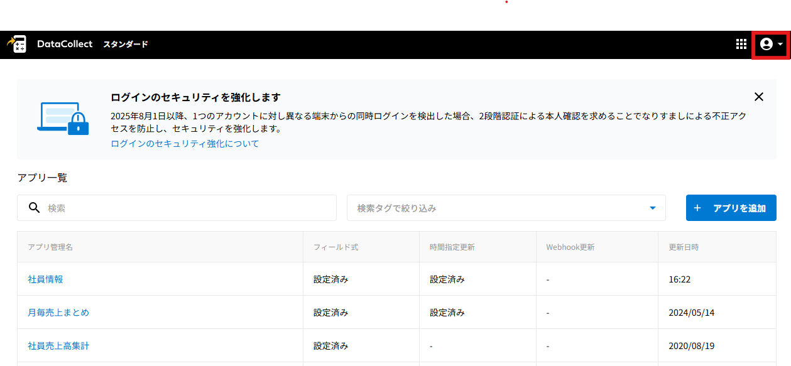The height and width of the screenshot is (366, 791).
Task: Open the user account menu icon
Action: pos(766,44)
